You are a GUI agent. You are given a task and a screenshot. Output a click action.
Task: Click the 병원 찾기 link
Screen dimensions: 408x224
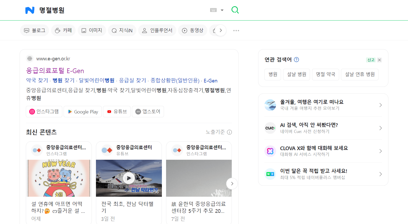coord(63,80)
